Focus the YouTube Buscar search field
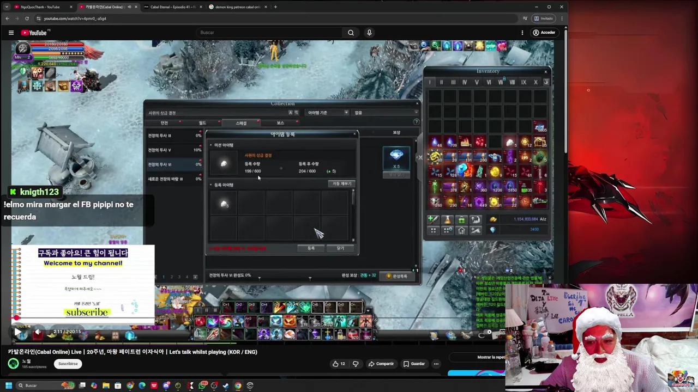 (270, 33)
